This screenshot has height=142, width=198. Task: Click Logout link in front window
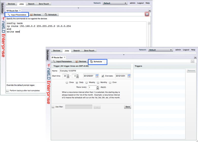(186, 50)
